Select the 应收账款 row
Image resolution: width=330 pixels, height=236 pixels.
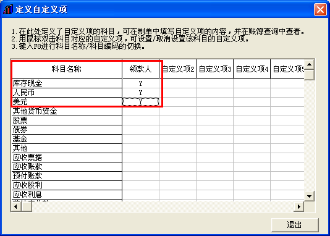(x=67, y=167)
